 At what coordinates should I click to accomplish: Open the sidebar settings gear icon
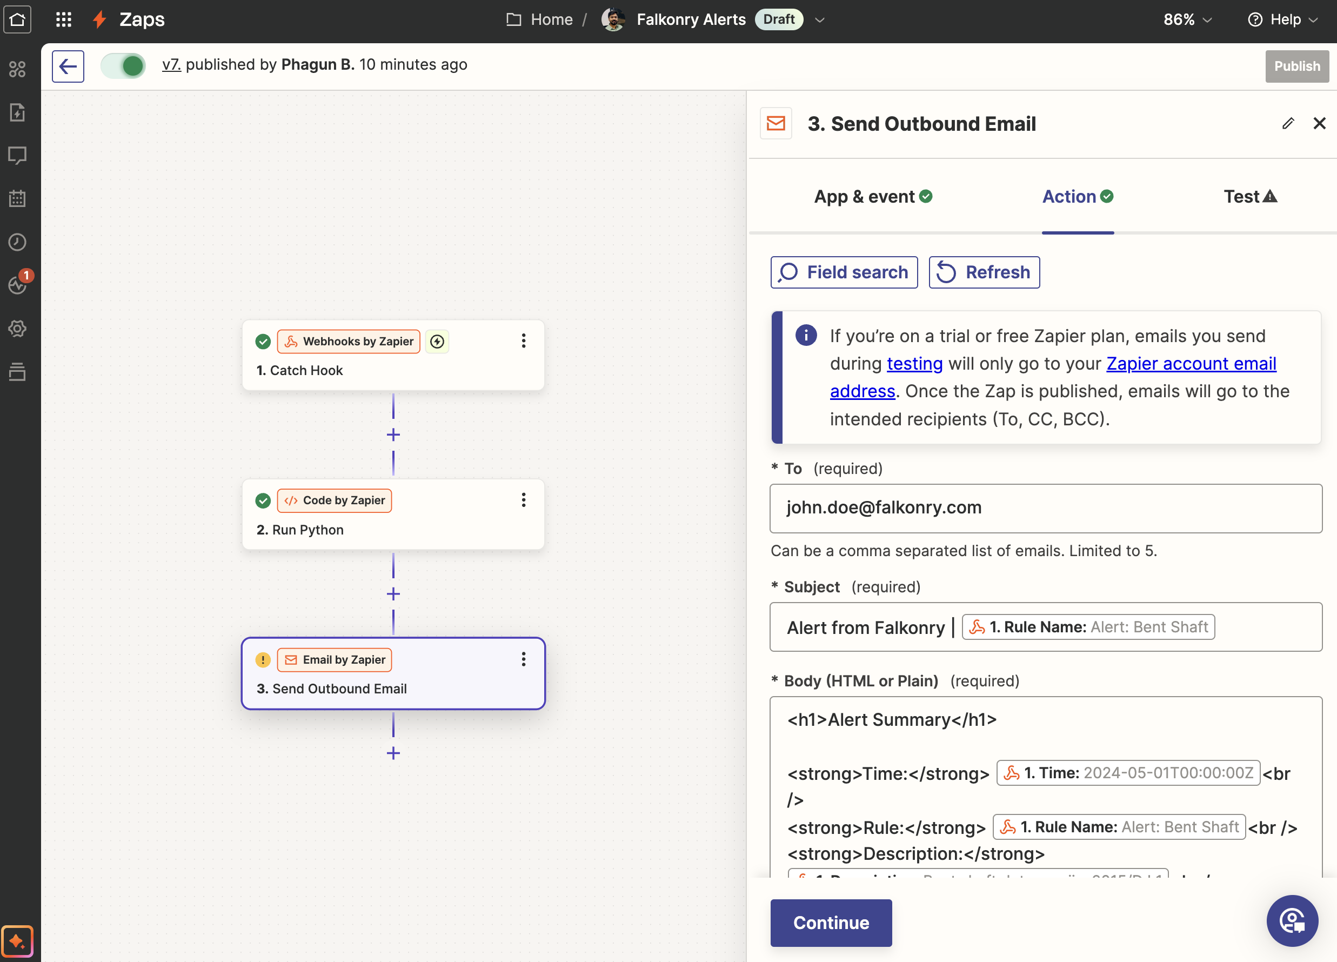point(18,329)
